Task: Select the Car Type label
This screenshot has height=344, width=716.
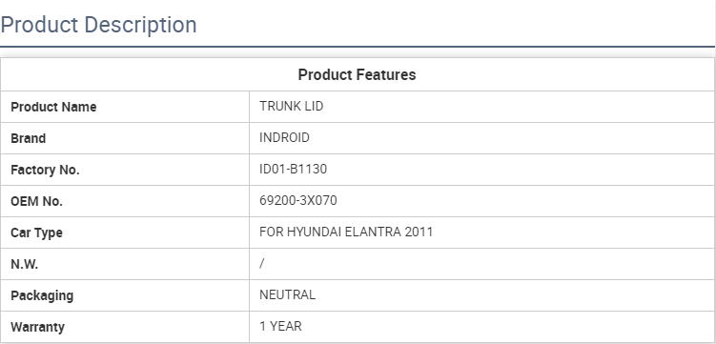Action: [x=36, y=233]
